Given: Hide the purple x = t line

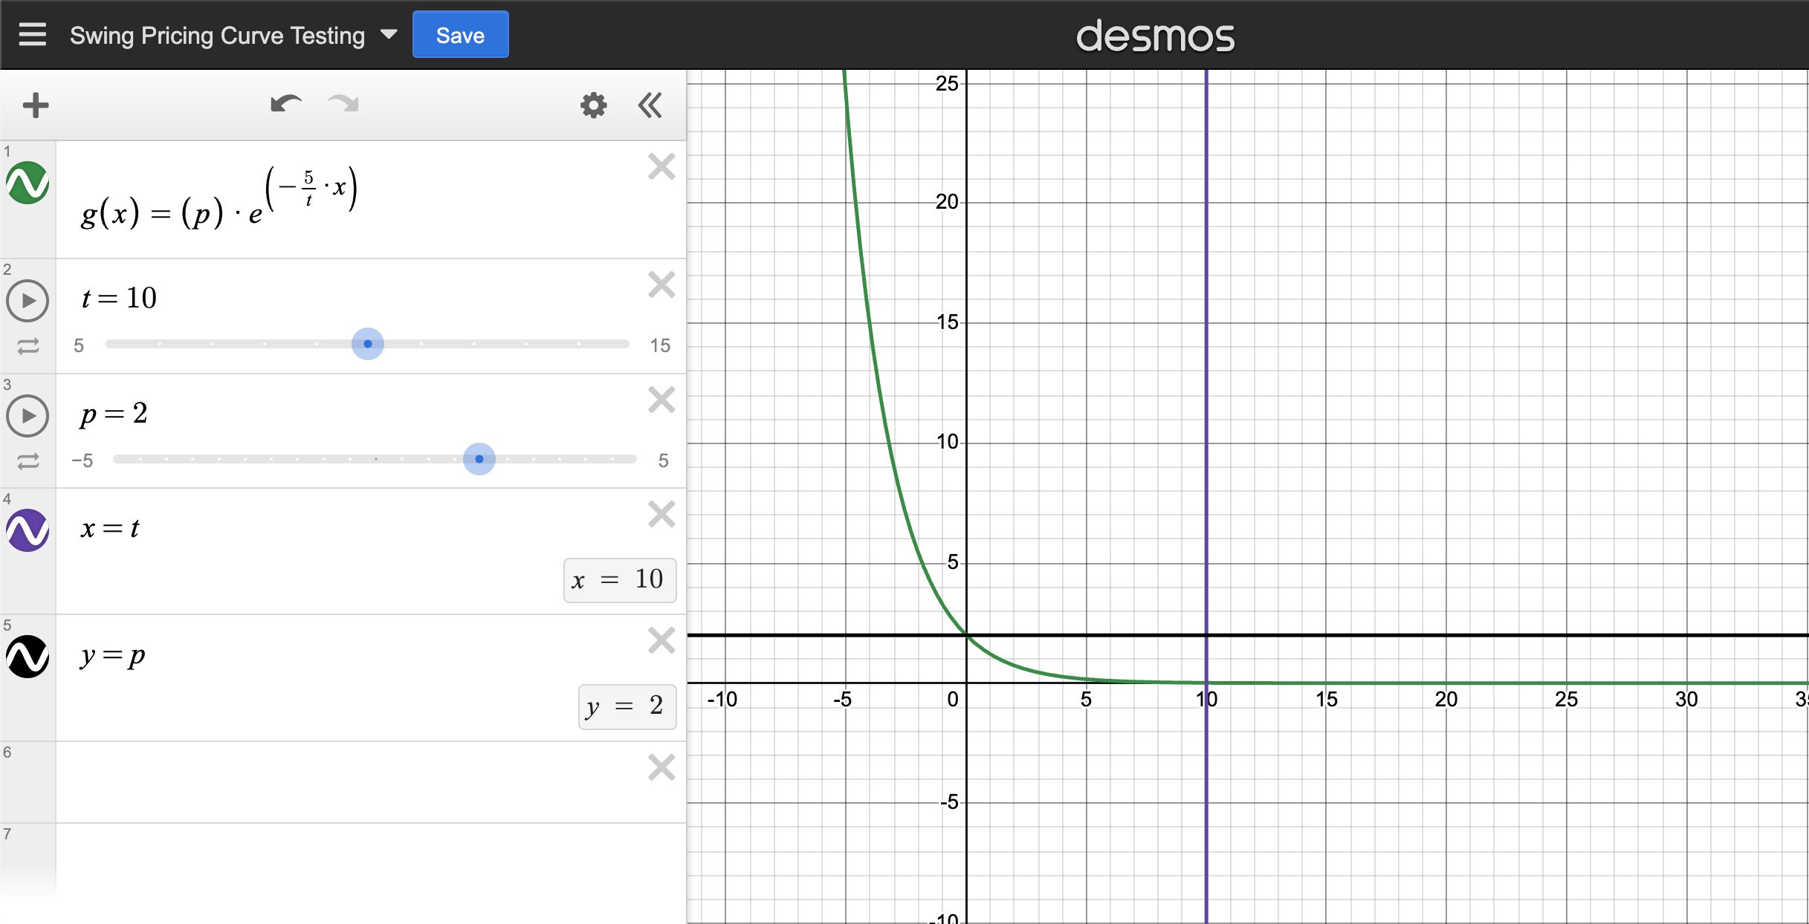Looking at the screenshot, I should click(x=27, y=530).
